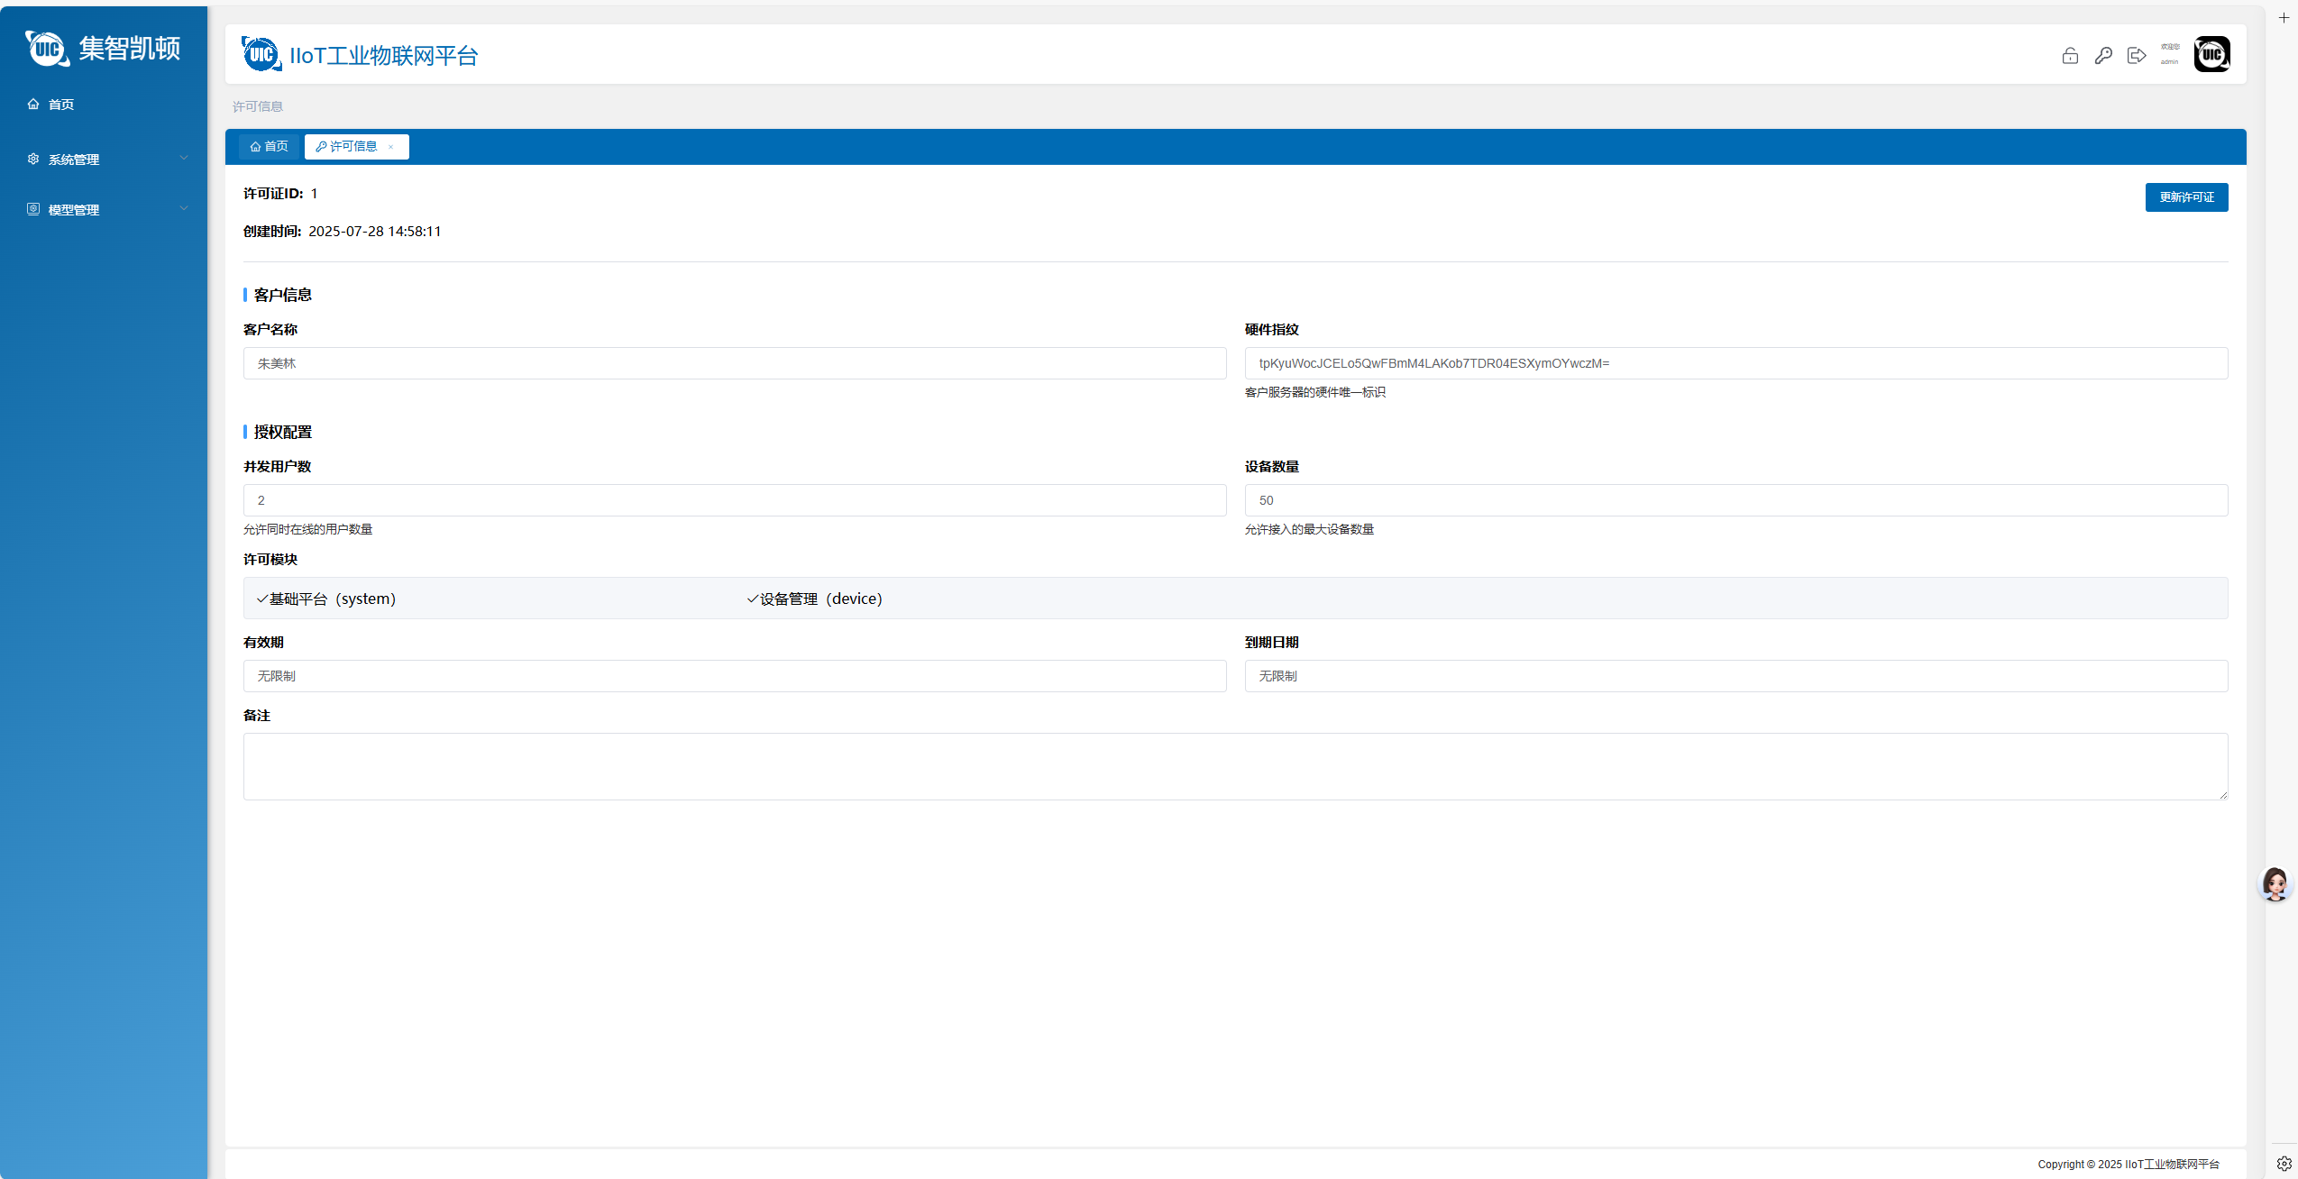2298x1179 pixels.
Task: Open the UIC admin avatar
Action: (2211, 54)
